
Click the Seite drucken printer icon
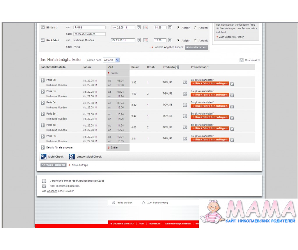[x=114, y=203]
